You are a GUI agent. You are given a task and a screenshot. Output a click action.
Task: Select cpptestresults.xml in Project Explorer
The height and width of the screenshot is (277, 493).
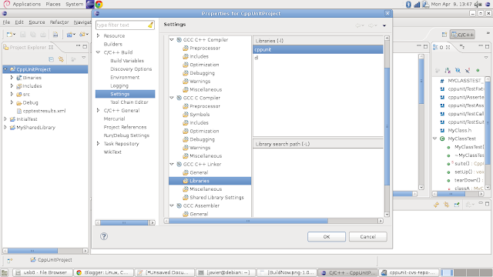tap(44, 111)
